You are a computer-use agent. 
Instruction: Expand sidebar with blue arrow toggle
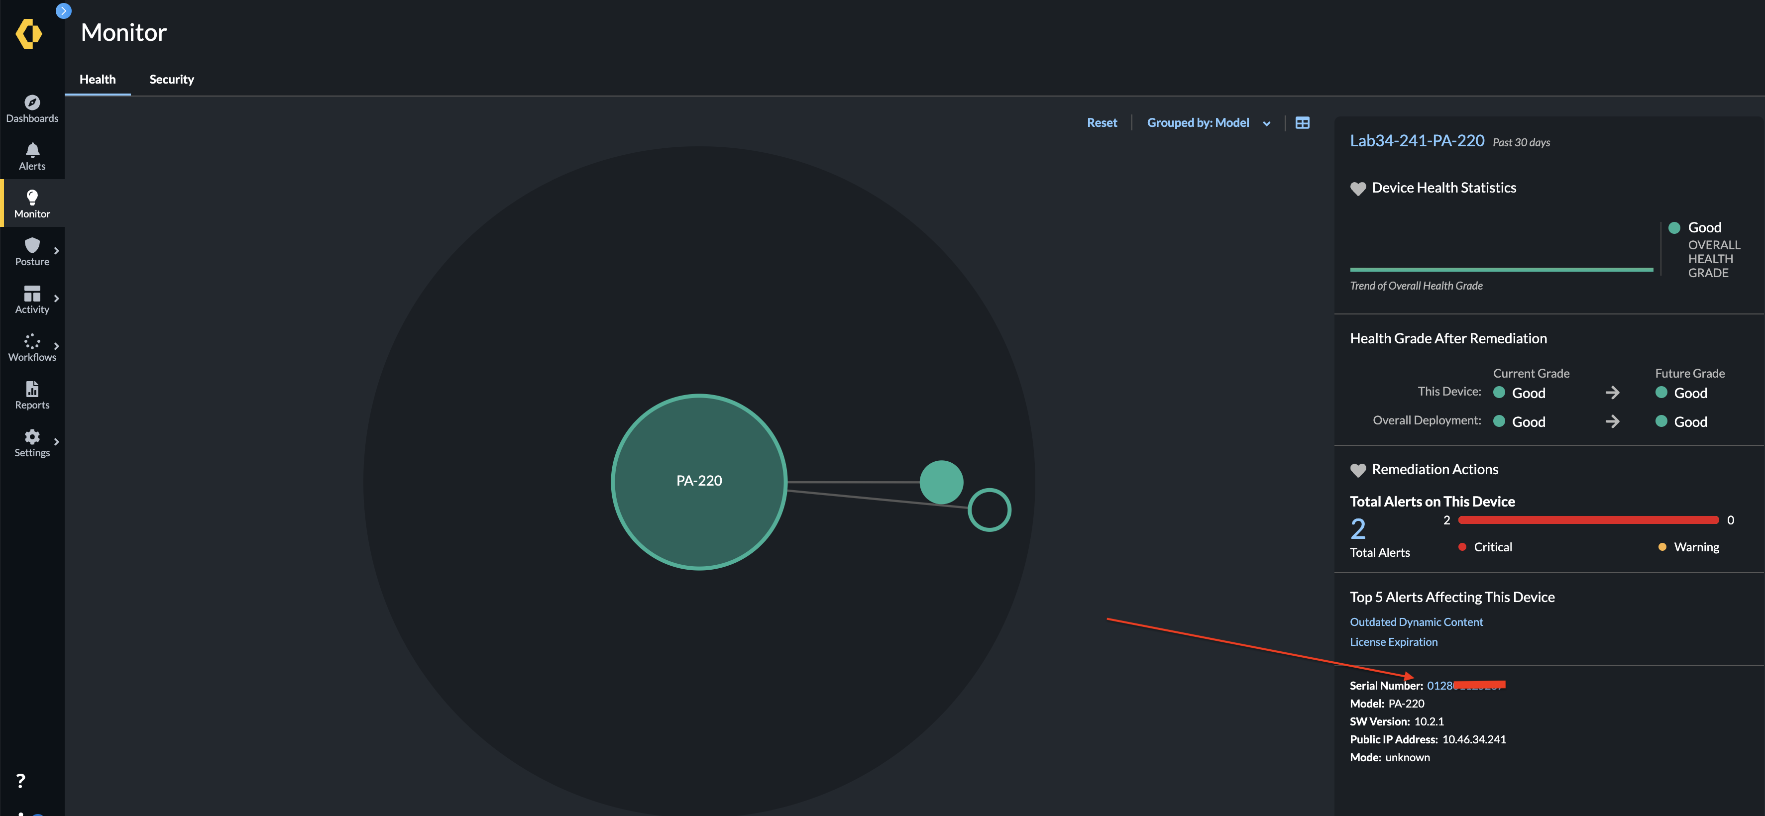pyautogui.click(x=63, y=11)
